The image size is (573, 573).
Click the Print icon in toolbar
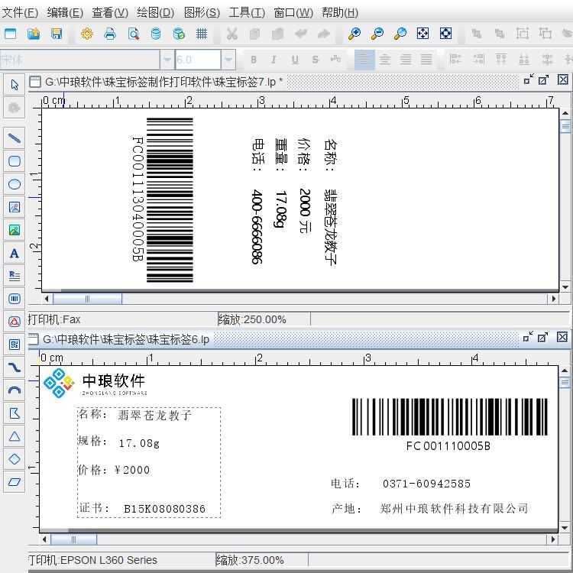(110, 34)
